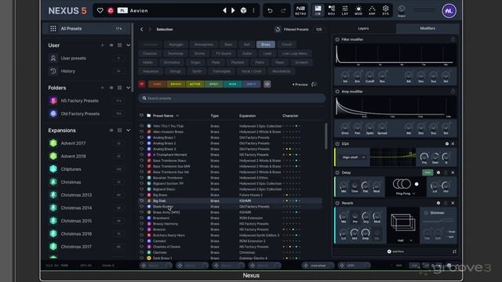The height and width of the screenshot is (282, 502).
Task: Open User presets
Action: point(73,58)
